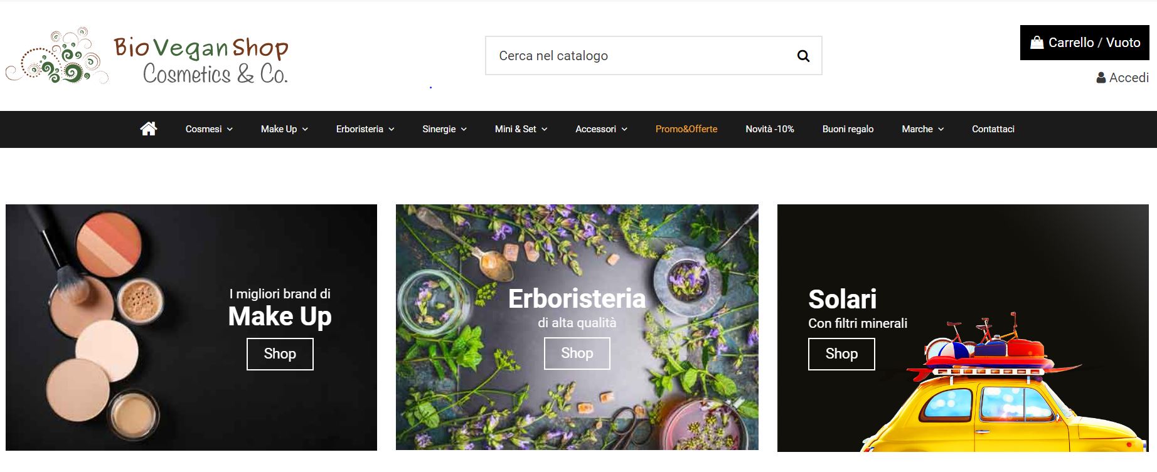Screen dimensions: 1157x472
Task: Expand the Accessori menu
Action: [x=601, y=129]
